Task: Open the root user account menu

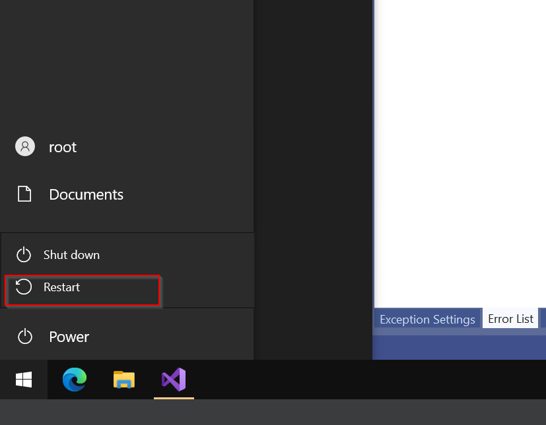Action: coord(127,147)
